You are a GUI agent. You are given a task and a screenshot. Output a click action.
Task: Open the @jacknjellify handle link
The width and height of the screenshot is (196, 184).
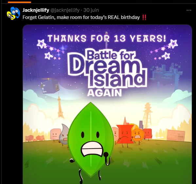click(x=65, y=10)
